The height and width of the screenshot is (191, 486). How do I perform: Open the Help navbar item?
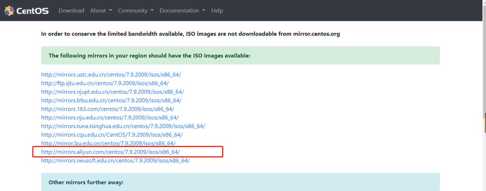click(217, 10)
